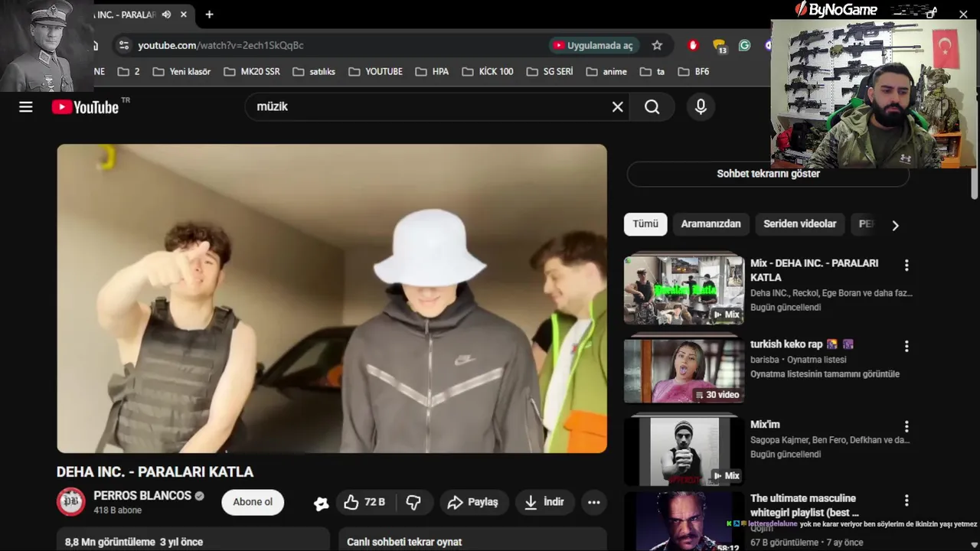The width and height of the screenshot is (980, 551).
Task: Bookmark this page with the star icon
Action: coord(657,45)
